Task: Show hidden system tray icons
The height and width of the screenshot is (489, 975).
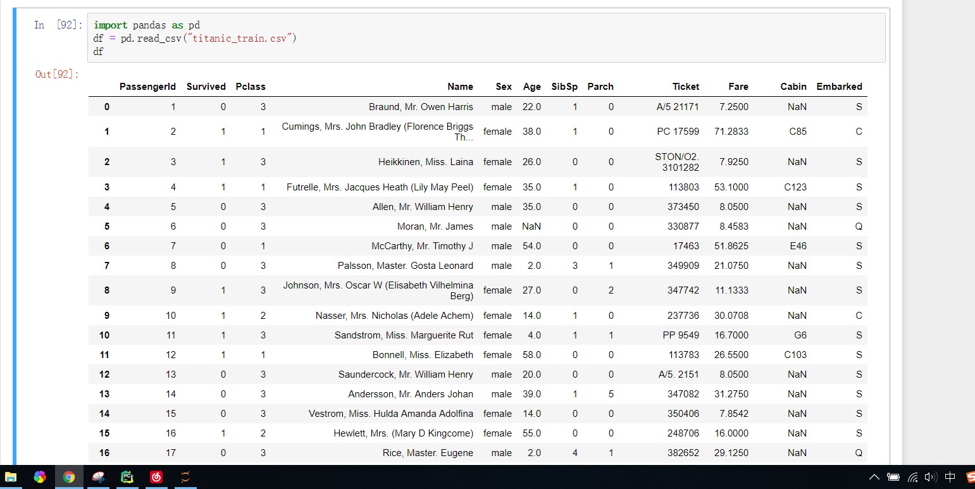Action: [874, 477]
